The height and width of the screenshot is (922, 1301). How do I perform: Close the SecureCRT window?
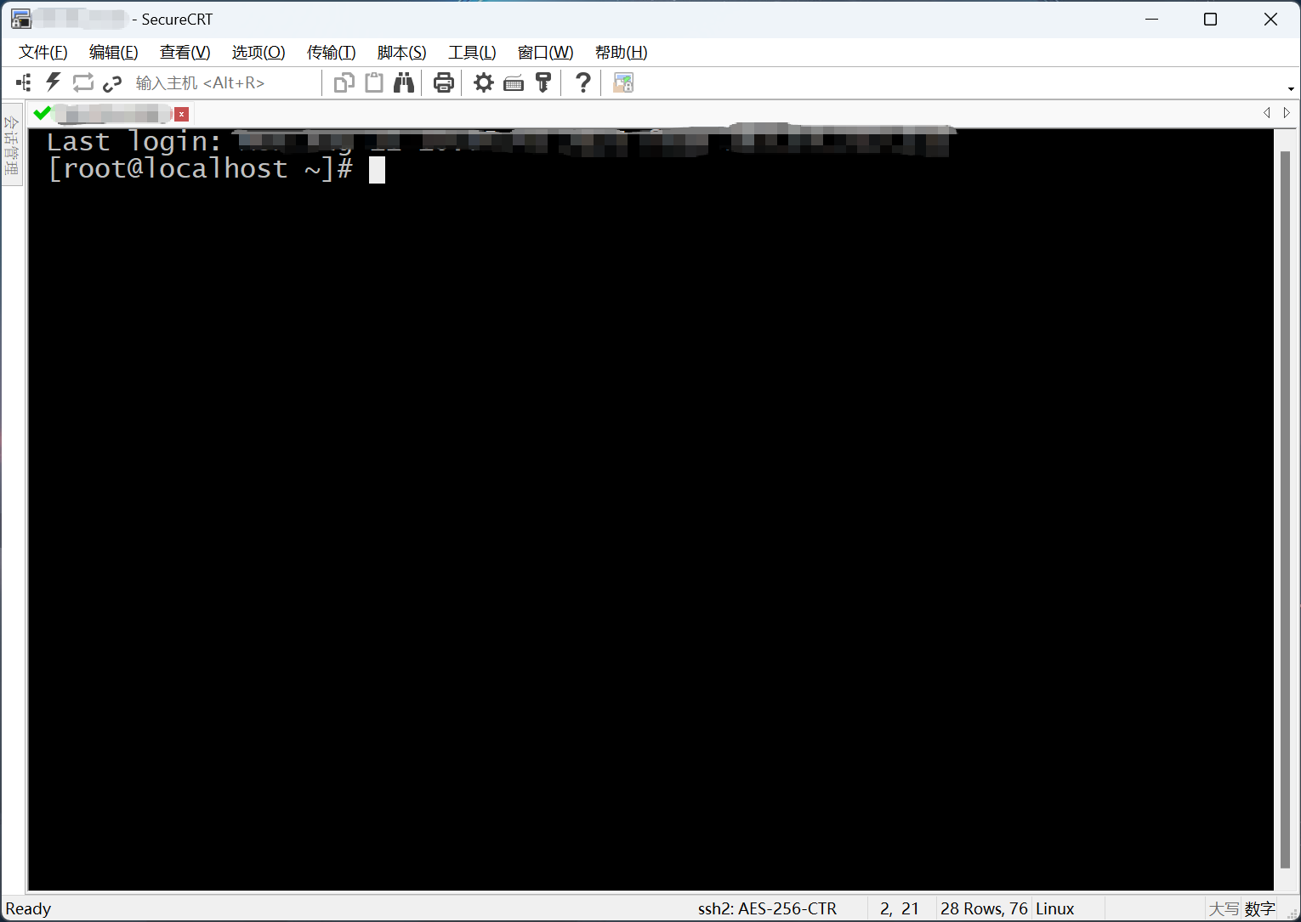click(1270, 19)
